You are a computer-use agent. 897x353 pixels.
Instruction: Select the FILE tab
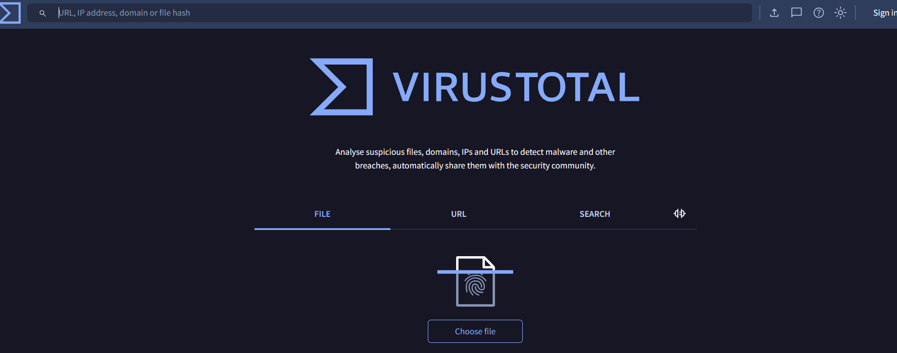(x=322, y=214)
